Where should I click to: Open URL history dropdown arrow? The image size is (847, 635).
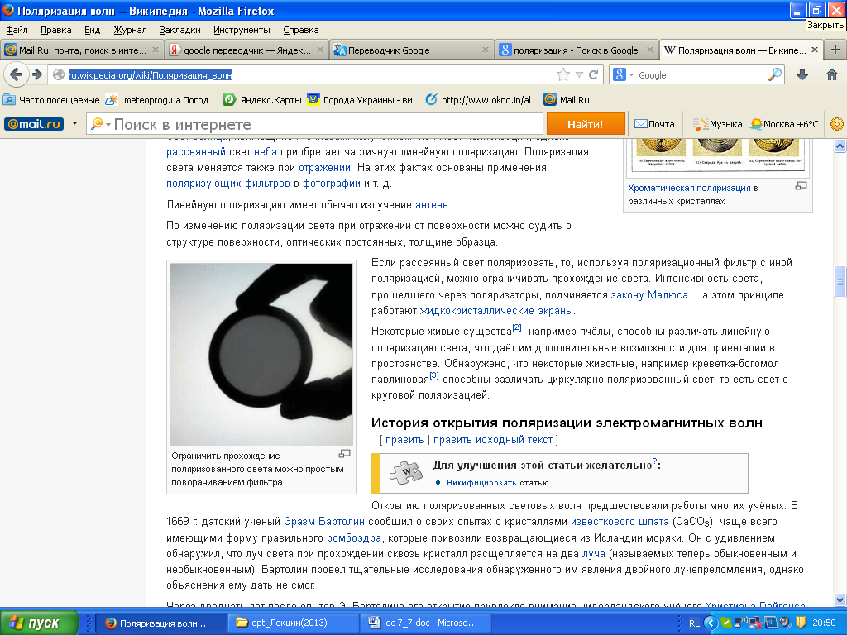579,74
